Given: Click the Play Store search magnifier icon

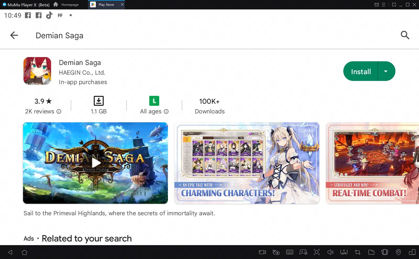Looking at the screenshot, I should coord(405,35).
